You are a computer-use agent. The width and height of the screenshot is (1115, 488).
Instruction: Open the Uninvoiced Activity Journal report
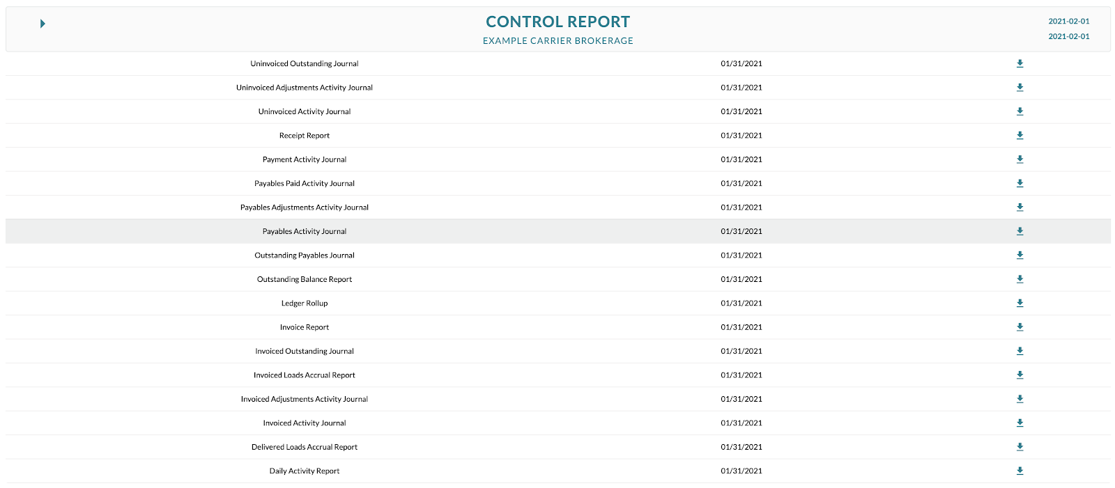pyautogui.click(x=305, y=111)
